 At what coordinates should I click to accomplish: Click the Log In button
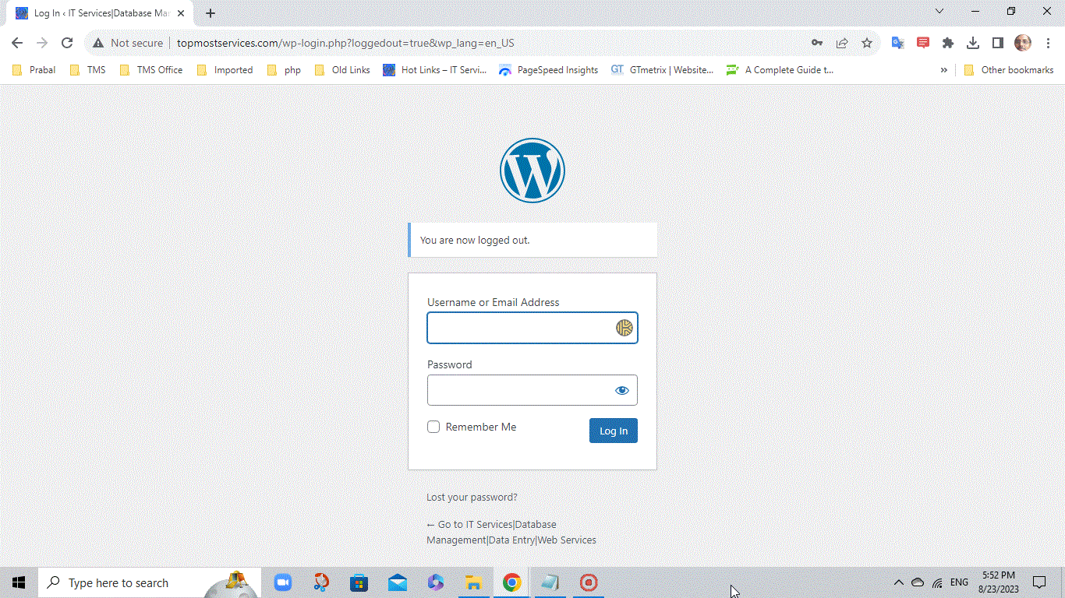tap(614, 431)
